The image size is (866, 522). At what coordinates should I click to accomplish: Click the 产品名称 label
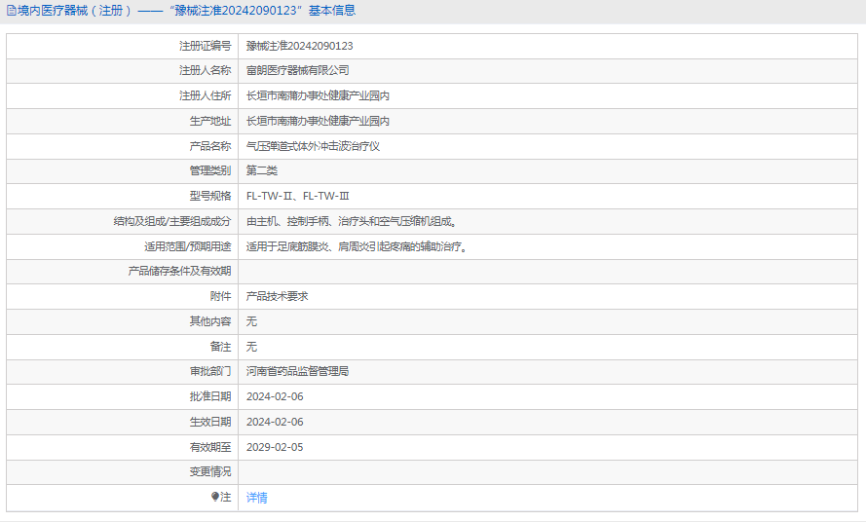(210, 146)
